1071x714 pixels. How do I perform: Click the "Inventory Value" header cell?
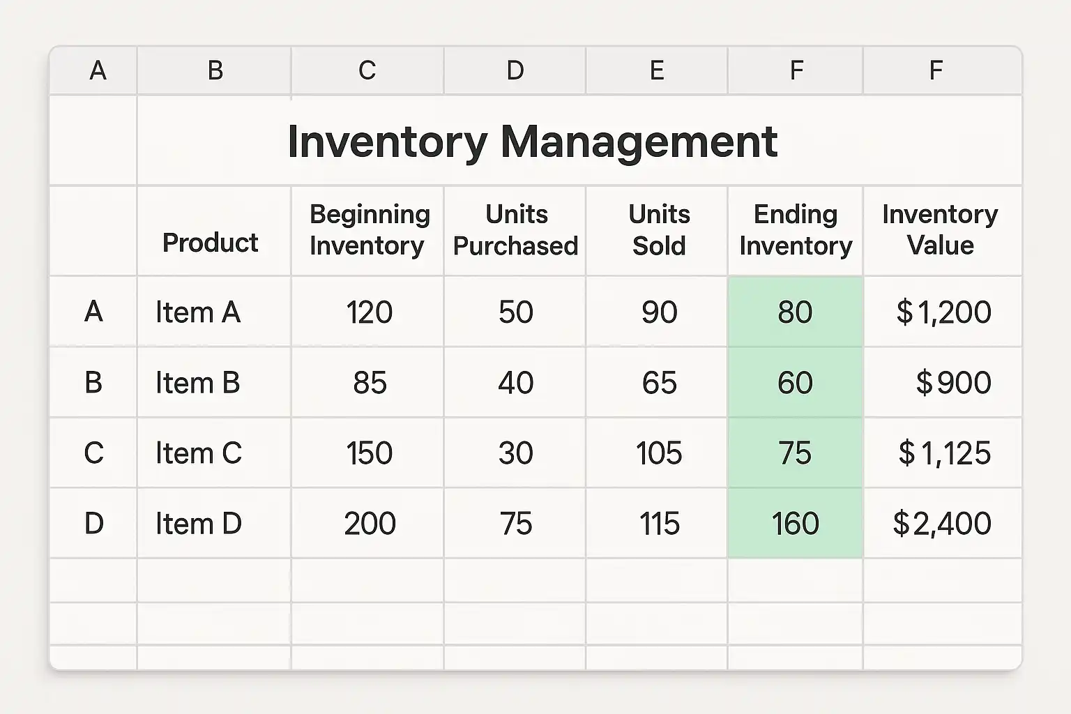pyautogui.click(x=941, y=230)
